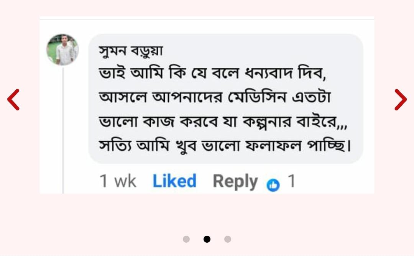Click the blue thumbs-up reaction icon

273,185
